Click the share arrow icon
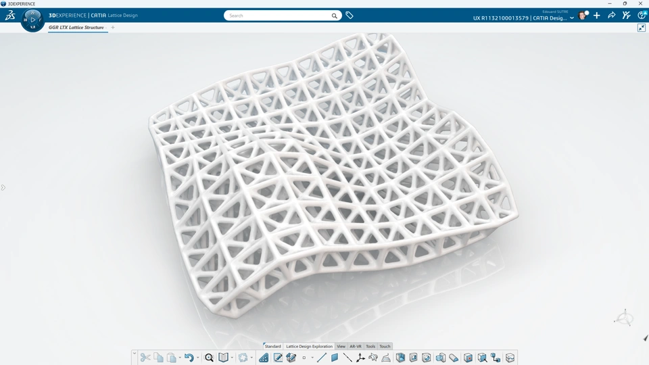 click(611, 16)
